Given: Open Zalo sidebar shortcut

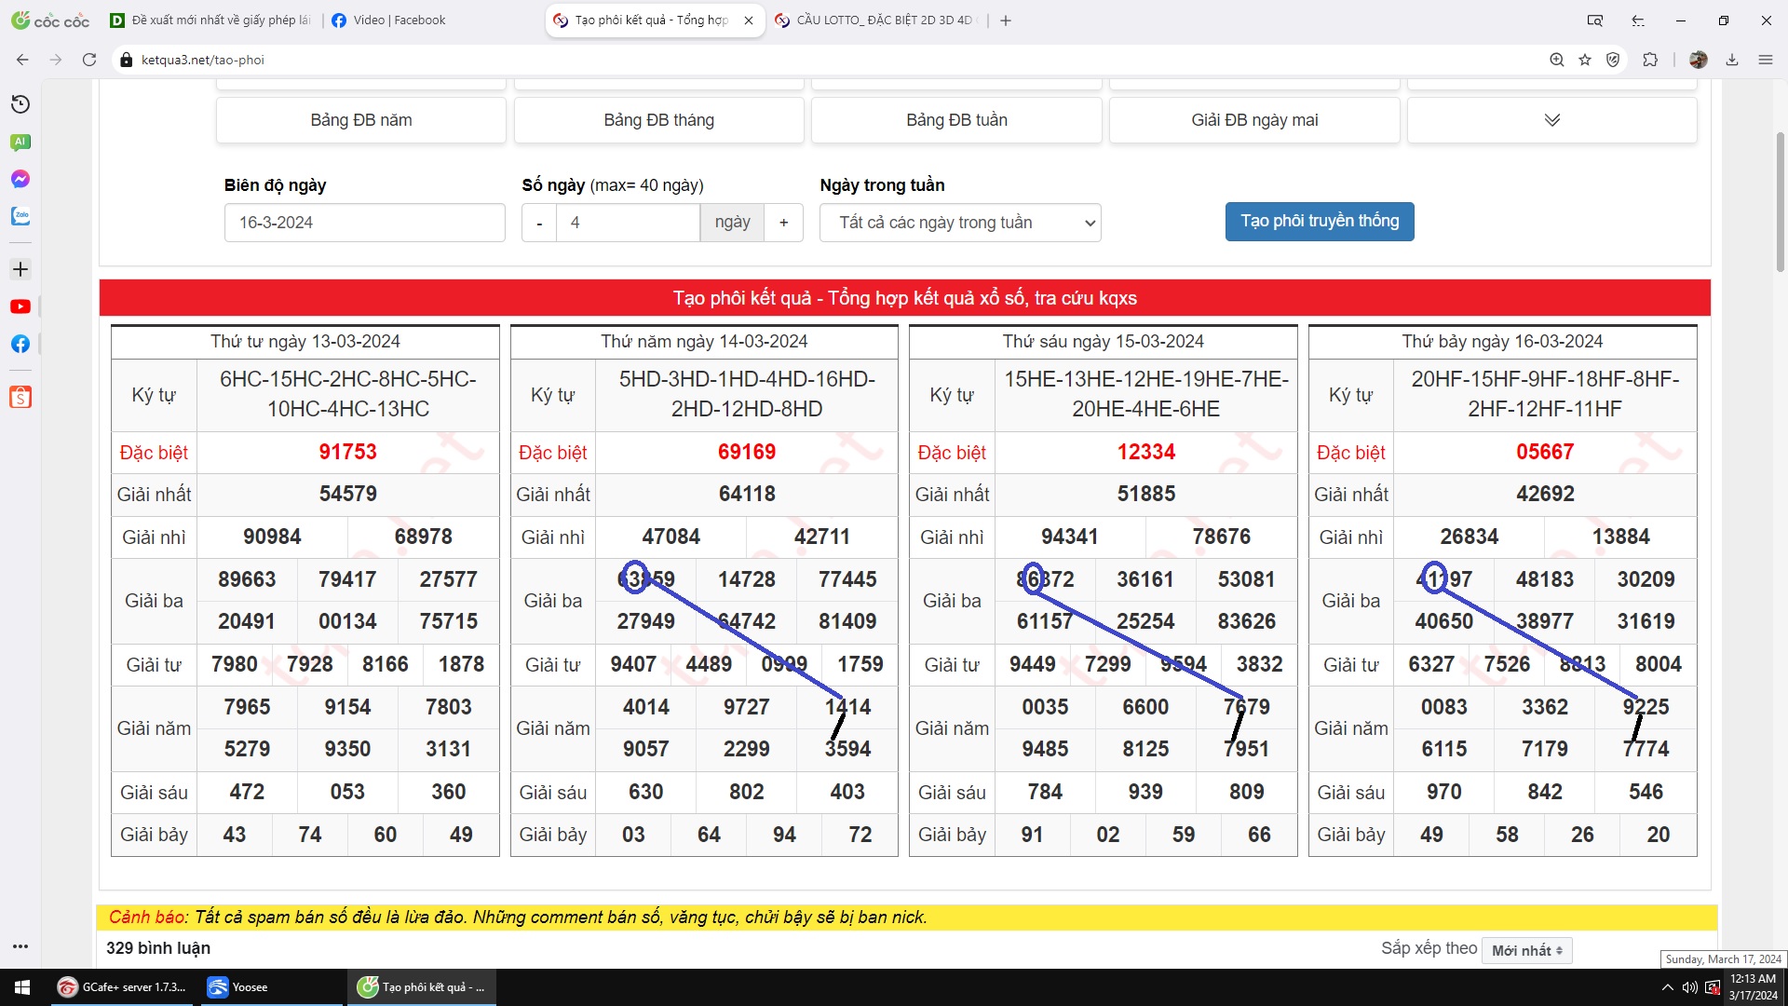Looking at the screenshot, I should pos(20,216).
